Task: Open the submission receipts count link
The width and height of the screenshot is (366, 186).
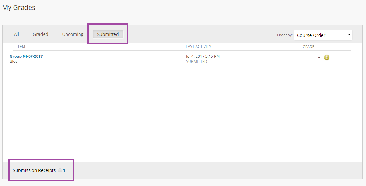Action: (x=64, y=170)
